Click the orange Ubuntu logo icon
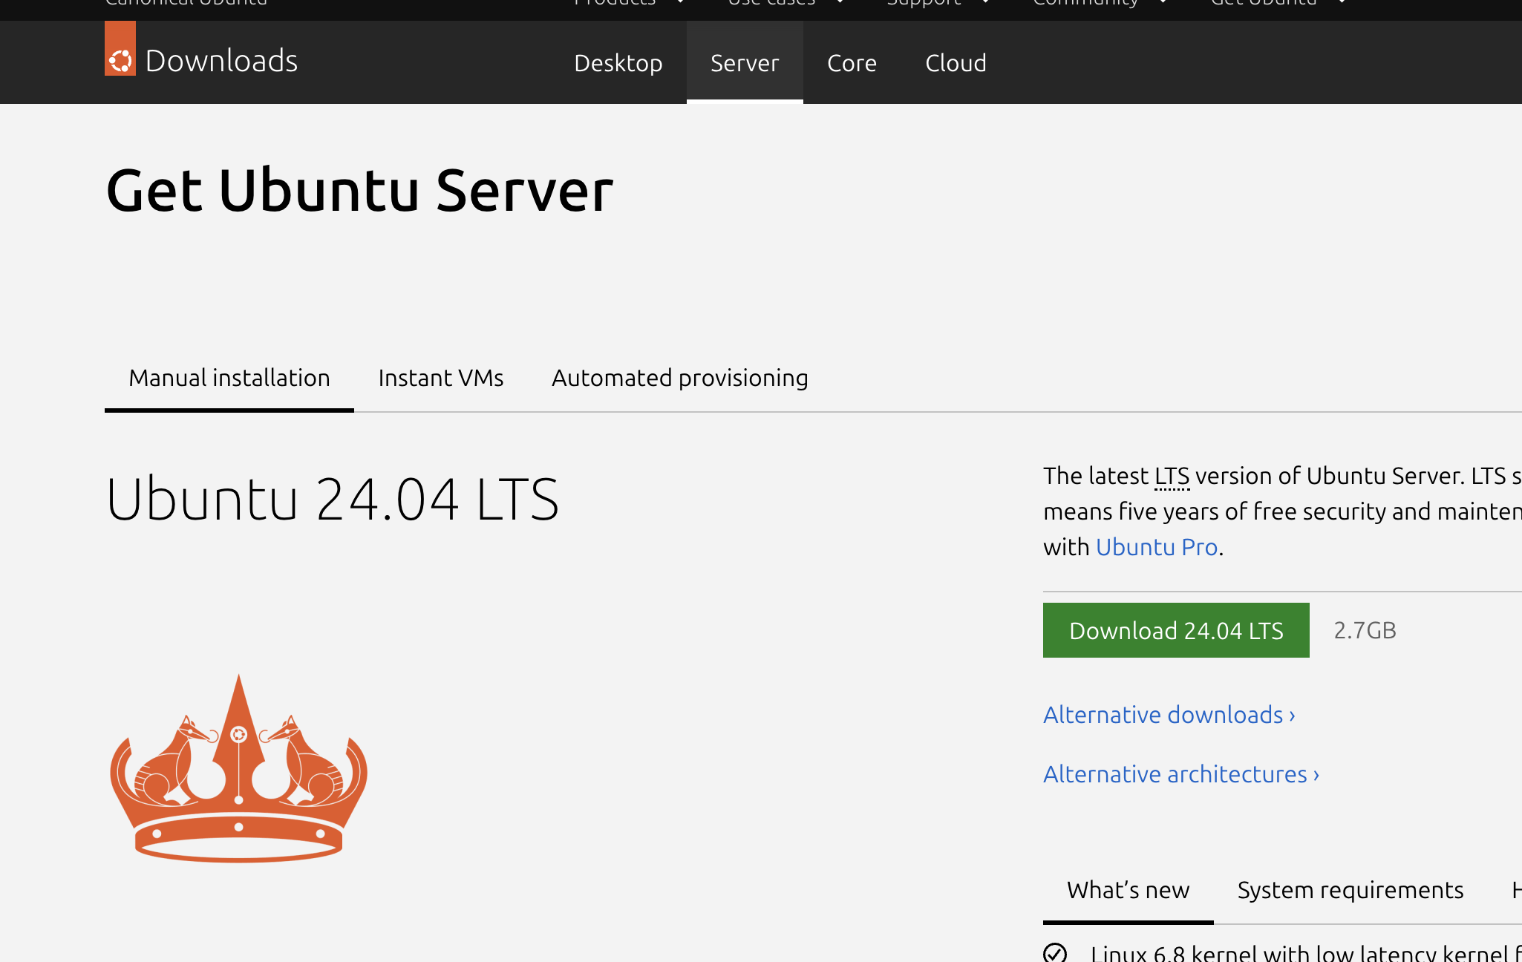This screenshot has width=1522, height=962. point(120,49)
